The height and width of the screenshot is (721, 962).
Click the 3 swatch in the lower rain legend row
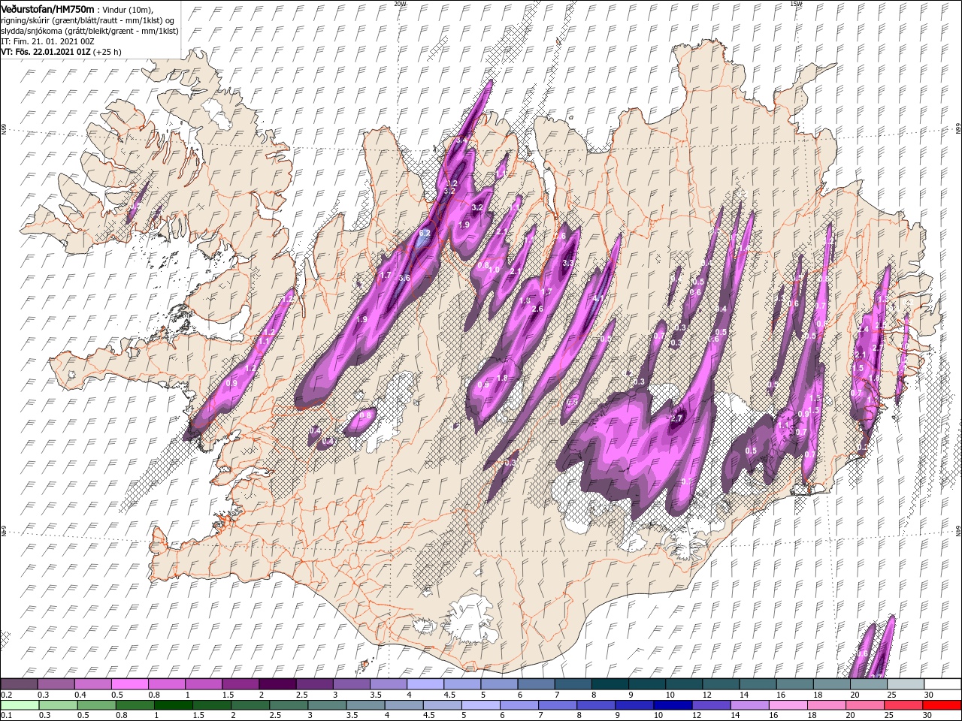(327, 705)
